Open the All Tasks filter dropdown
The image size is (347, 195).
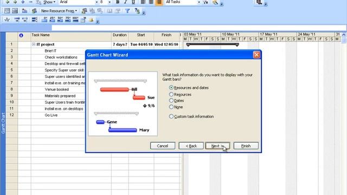pos(199,2)
